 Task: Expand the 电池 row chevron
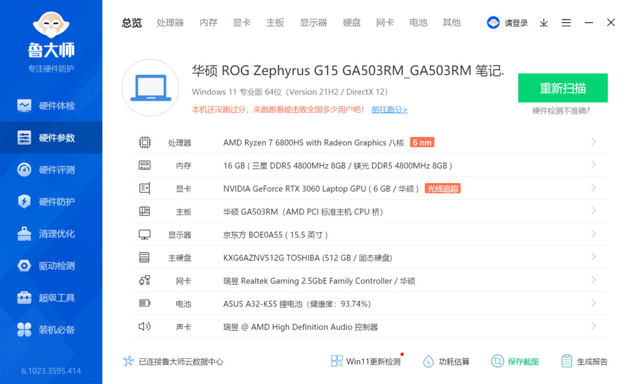click(x=594, y=303)
